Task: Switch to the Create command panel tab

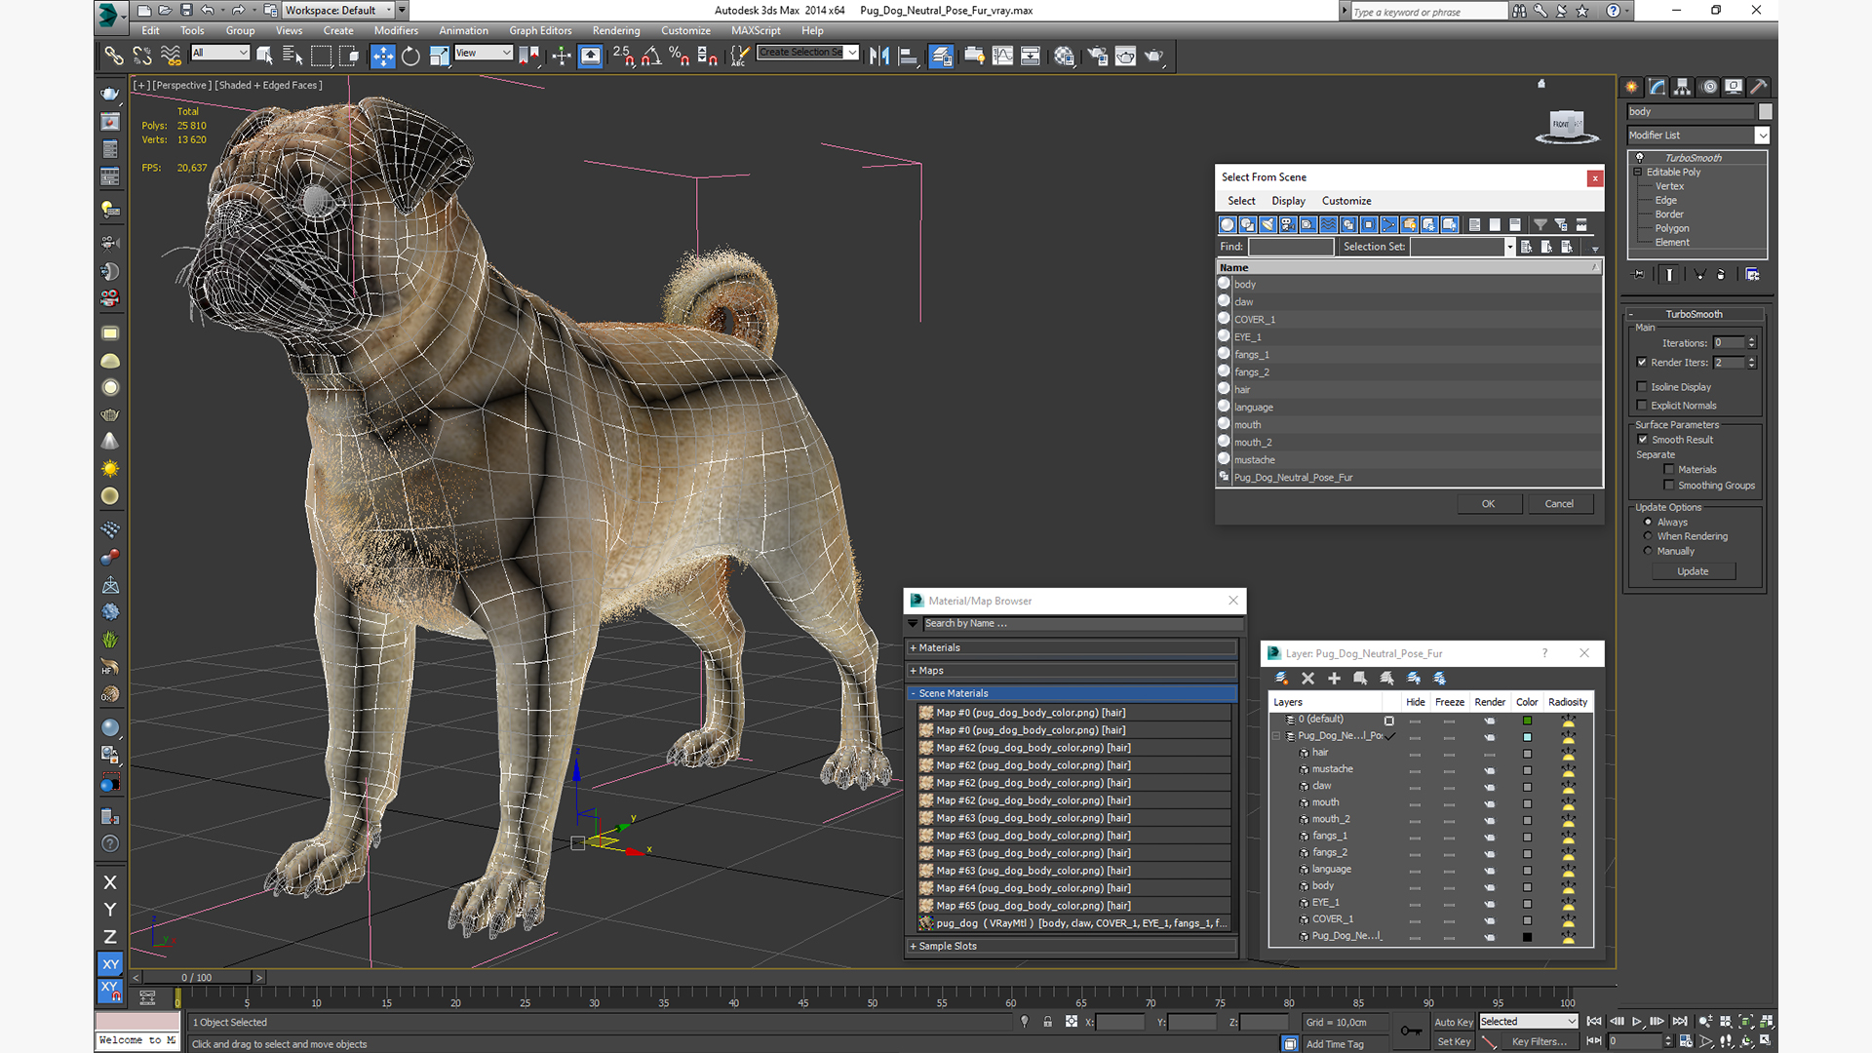Action: [1632, 87]
